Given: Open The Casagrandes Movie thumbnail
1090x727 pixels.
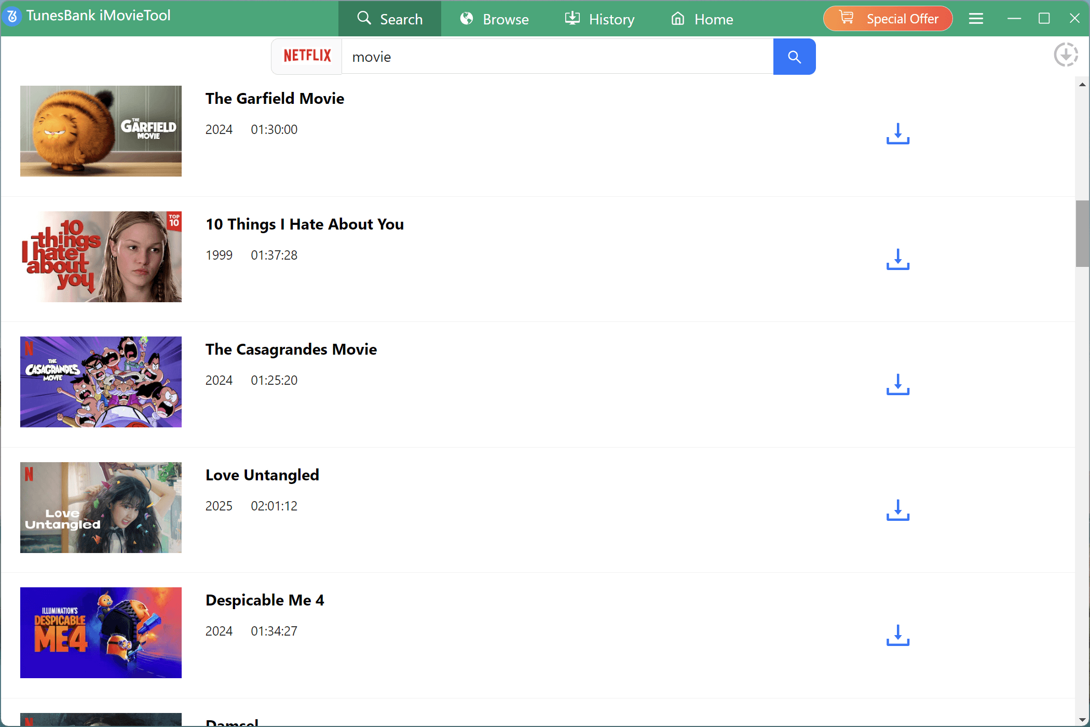Looking at the screenshot, I should (101, 382).
